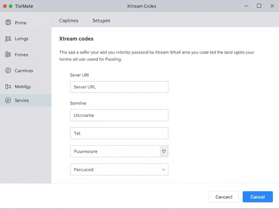Click inside the Server URL field
This screenshot has height=209, width=279.
pos(119,87)
